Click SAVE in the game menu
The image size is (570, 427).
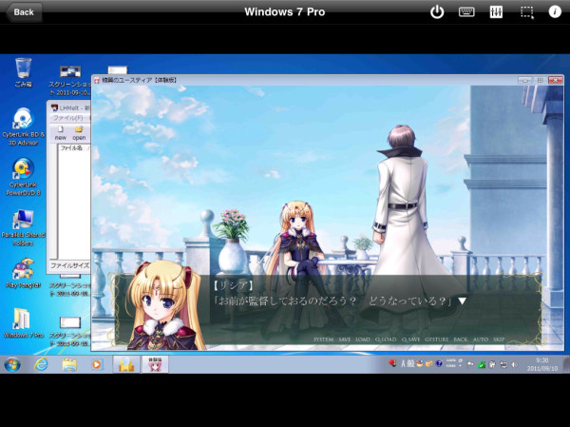click(x=344, y=340)
